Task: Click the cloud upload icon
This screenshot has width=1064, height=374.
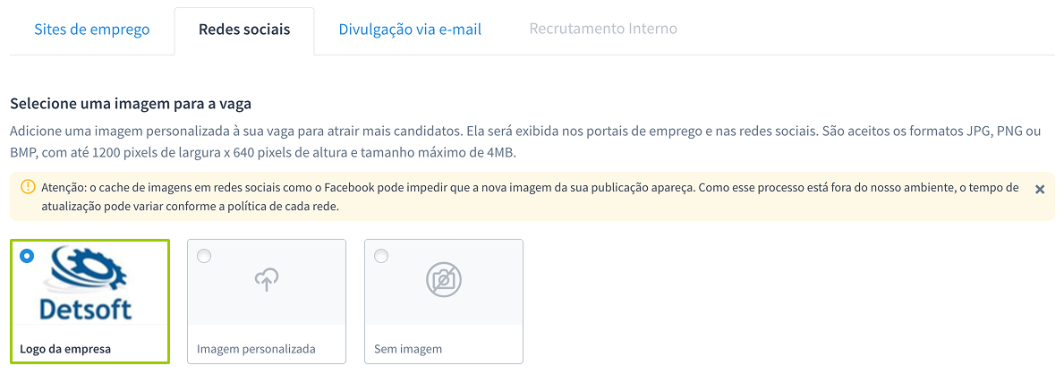Action: 267,280
